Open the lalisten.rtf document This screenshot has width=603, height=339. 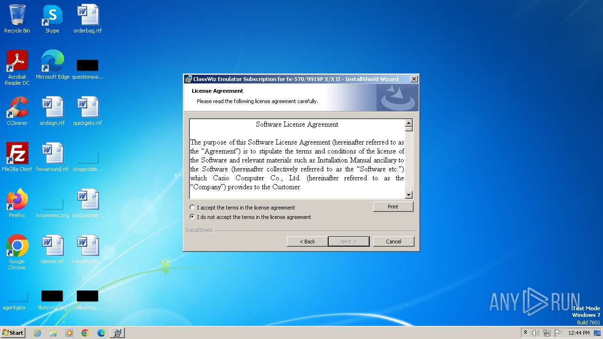tap(52, 250)
